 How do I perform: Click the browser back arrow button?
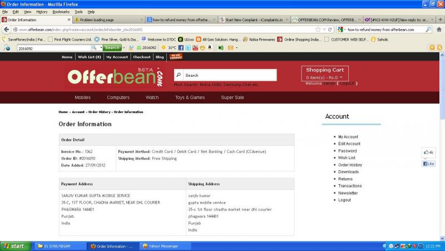pos(7,29)
